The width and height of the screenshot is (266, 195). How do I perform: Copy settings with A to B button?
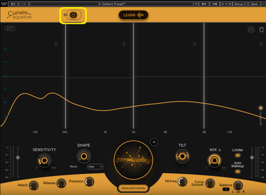(226, 4)
